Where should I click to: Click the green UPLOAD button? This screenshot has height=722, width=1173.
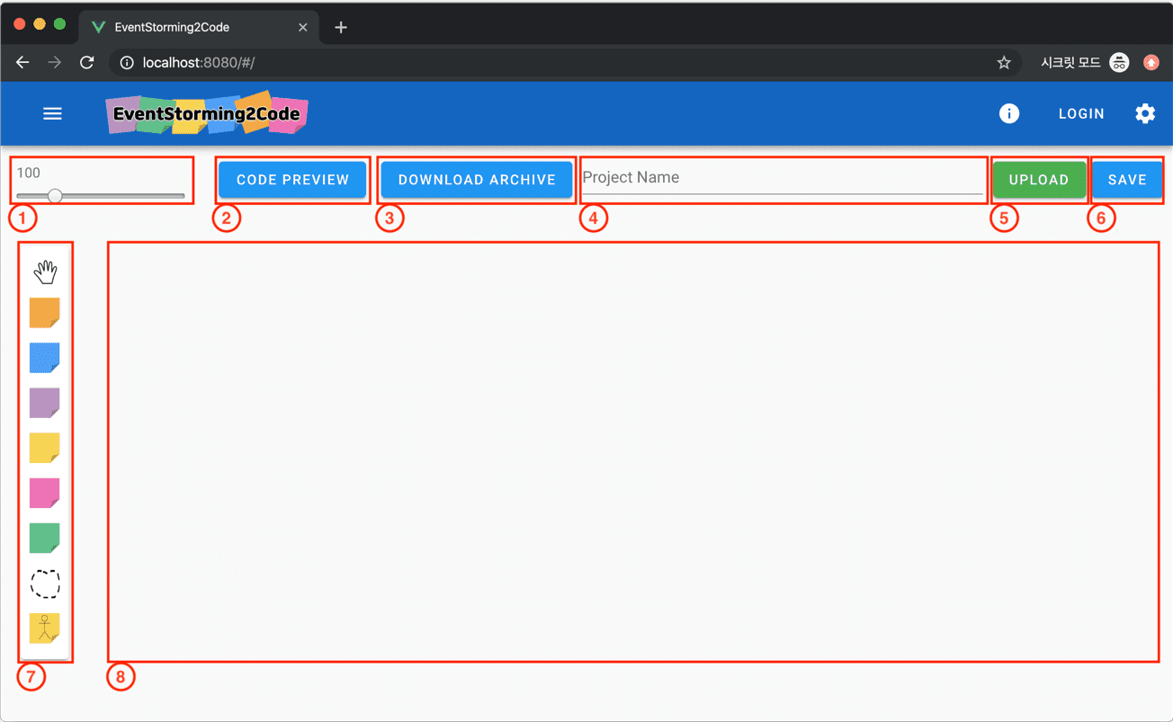[x=1039, y=180]
